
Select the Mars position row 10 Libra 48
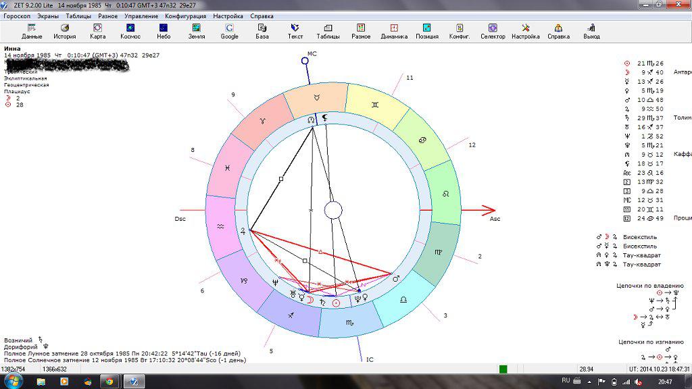tap(644, 100)
